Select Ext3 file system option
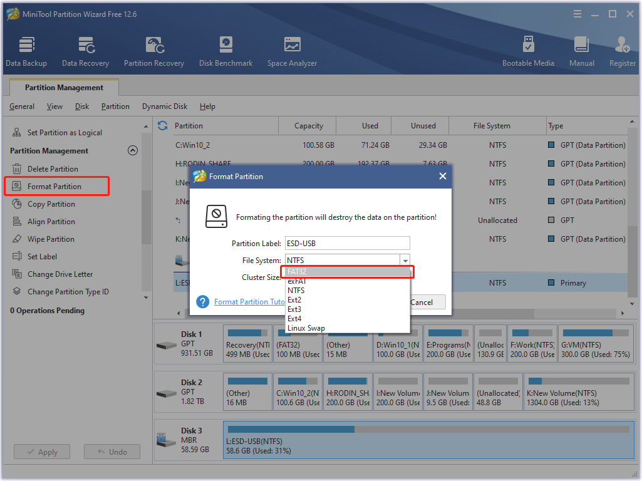The image size is (642, 481). pos(347,309)
